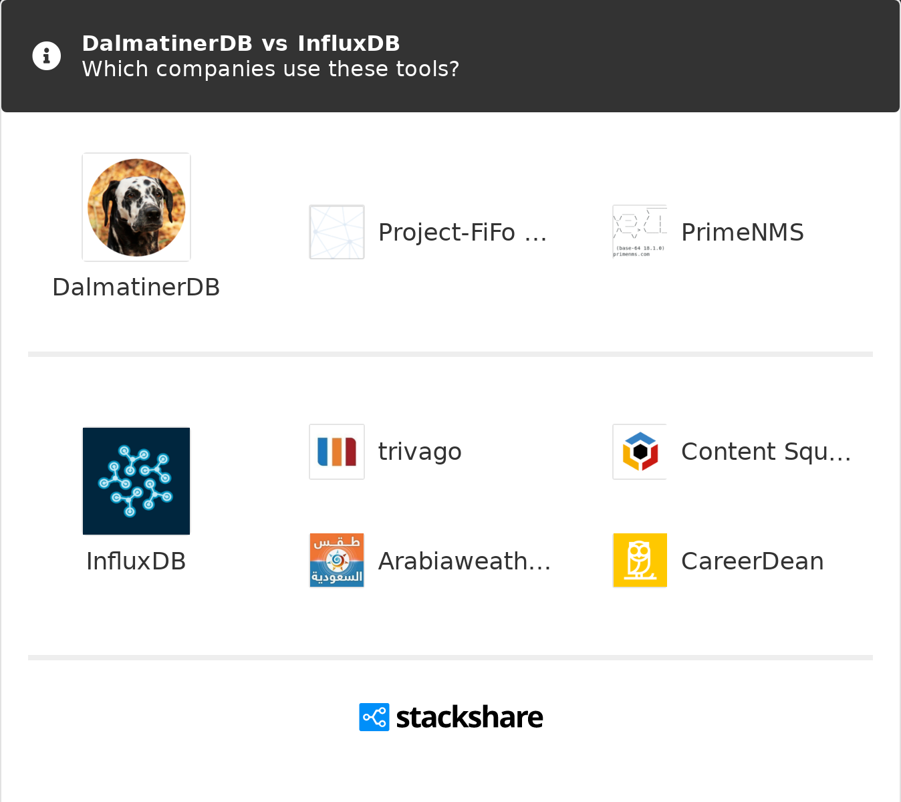Click the DalmatinerDB dog logo
This screenshot has width=901, height=802.
[136, 207]
